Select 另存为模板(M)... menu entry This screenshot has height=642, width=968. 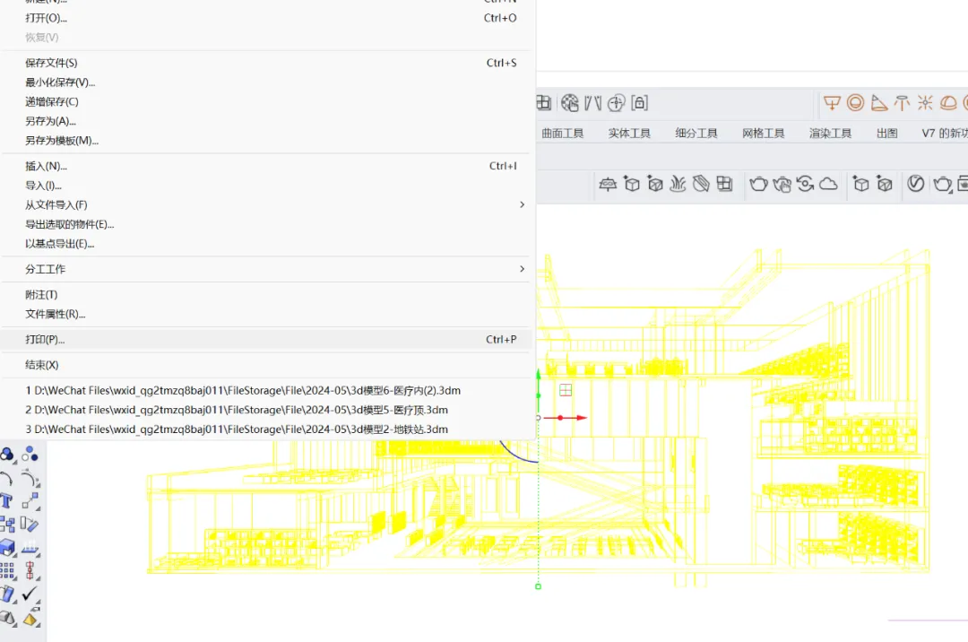pyautogui.click(x=265, y=141)
